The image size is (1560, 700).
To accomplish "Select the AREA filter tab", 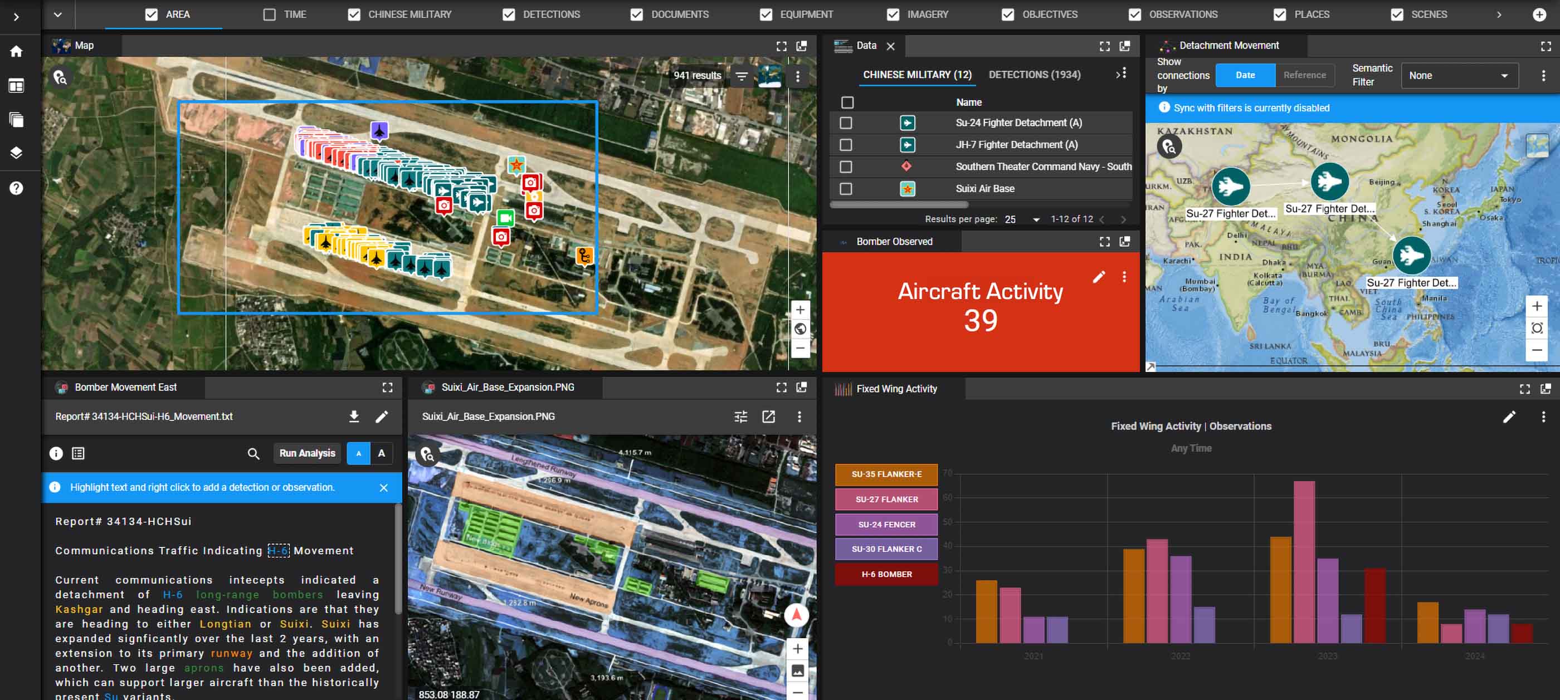I will point(177,14).
